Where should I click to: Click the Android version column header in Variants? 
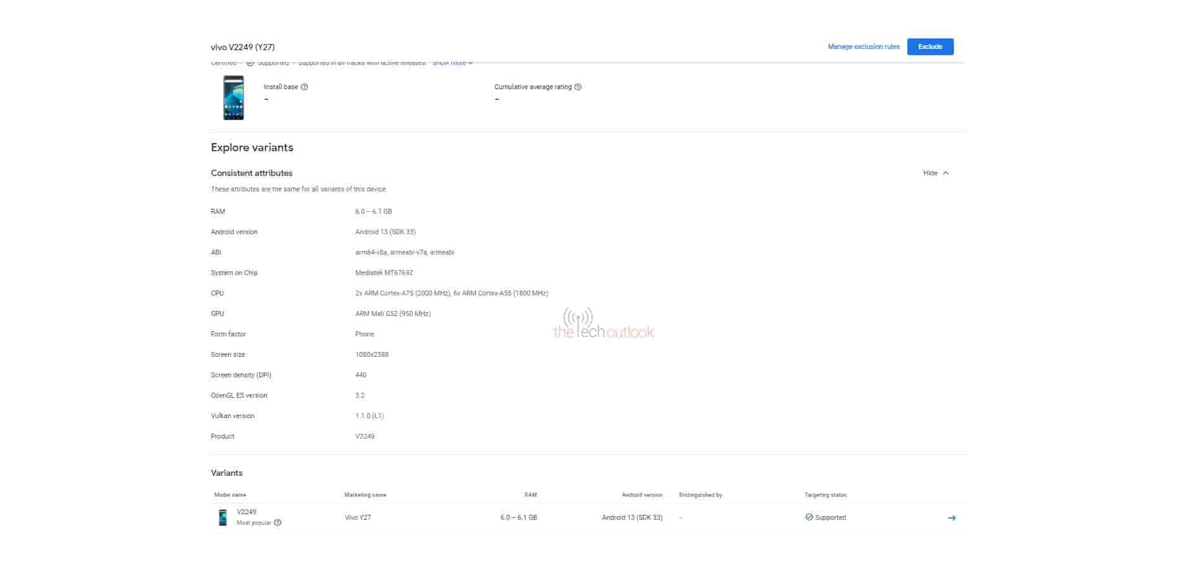coord(641,495)
